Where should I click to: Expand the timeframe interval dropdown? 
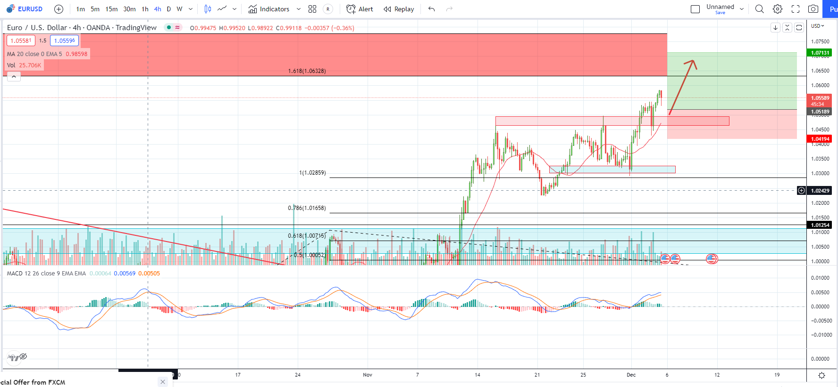191,9
